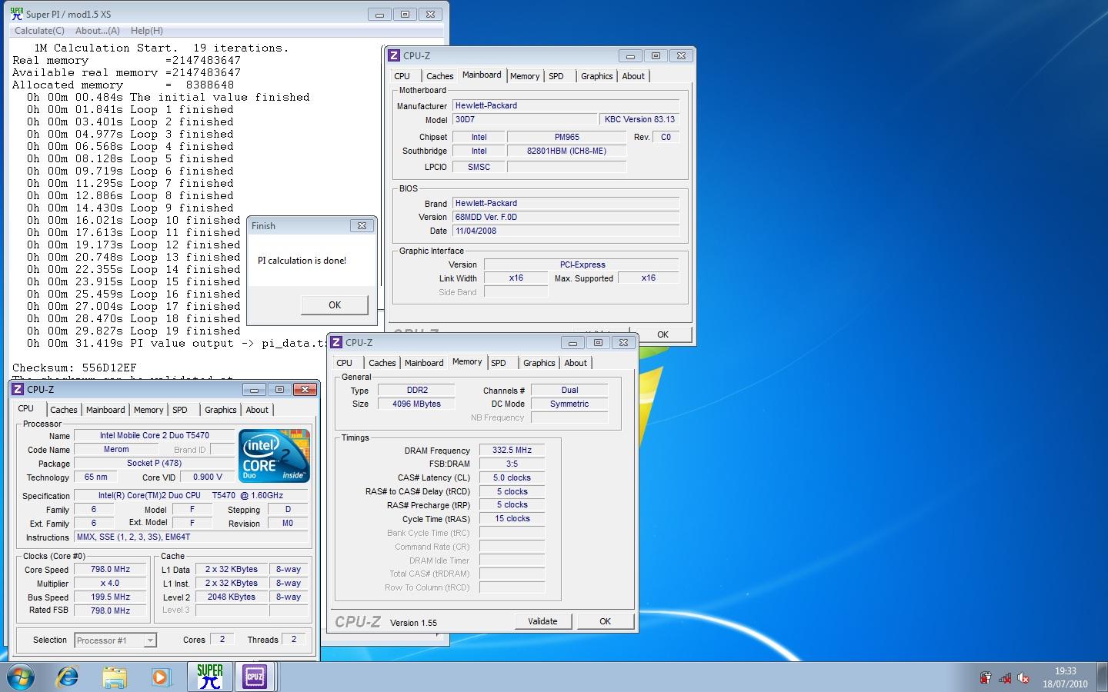This screenshot has width=1108, height=692.
Task: Click OK in CPU-Z Mainboard window
Action: click(x=662, y=334)
